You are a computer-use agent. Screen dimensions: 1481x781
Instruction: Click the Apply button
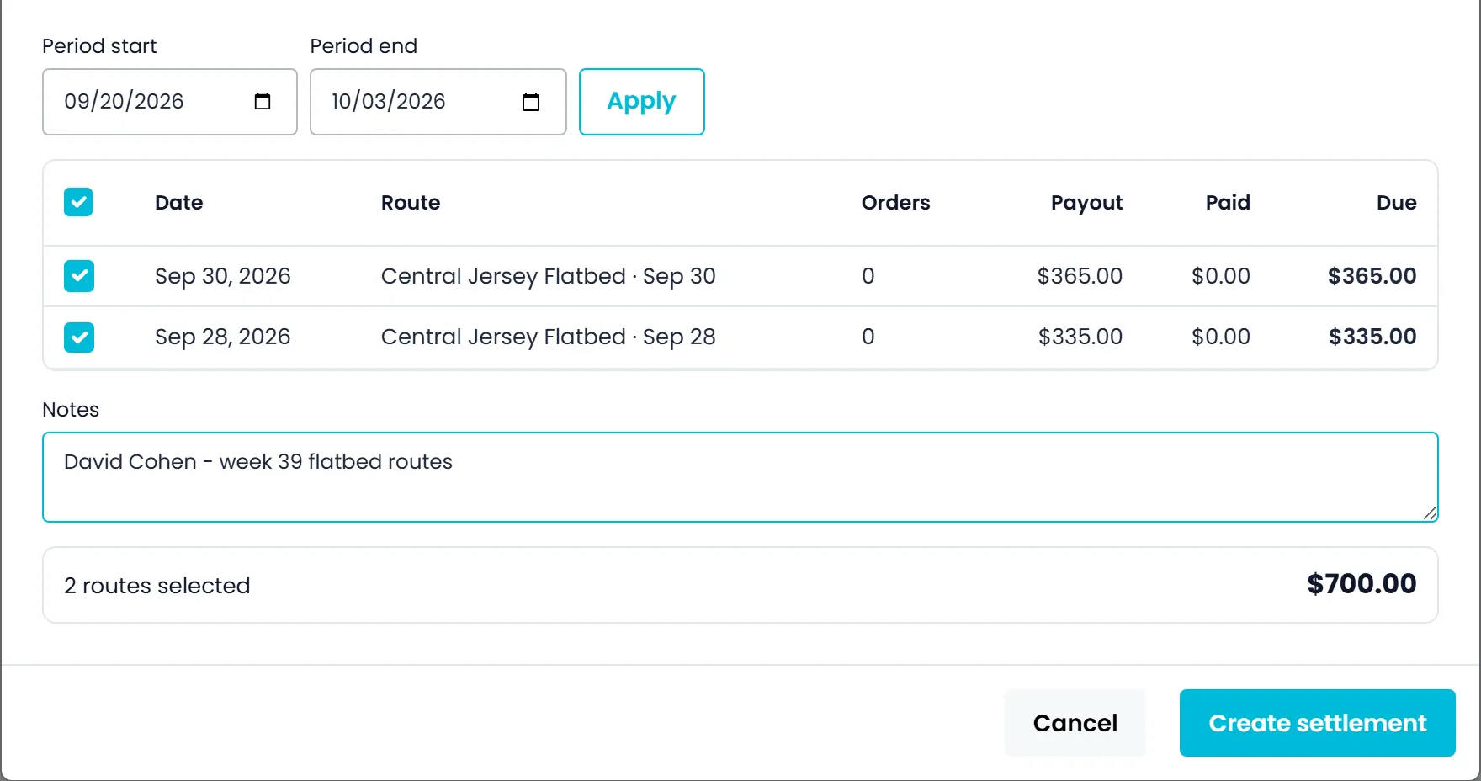pos(642,102)
